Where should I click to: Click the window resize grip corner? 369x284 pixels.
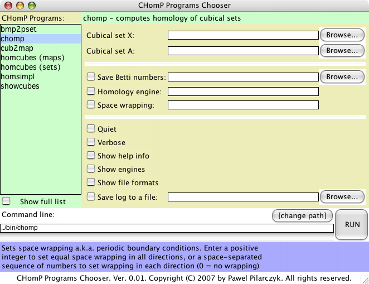(365, 280)
